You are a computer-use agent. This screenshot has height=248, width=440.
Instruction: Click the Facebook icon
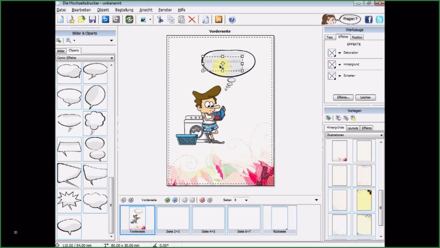pyautogui.click(x=368, y=19)
